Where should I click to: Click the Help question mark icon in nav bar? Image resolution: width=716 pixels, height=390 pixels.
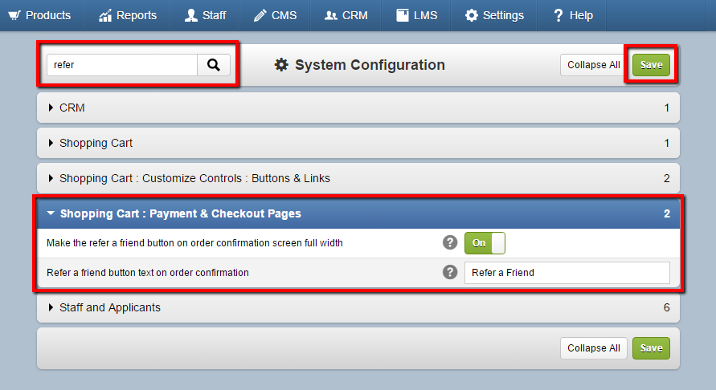(x=558, y=15)
